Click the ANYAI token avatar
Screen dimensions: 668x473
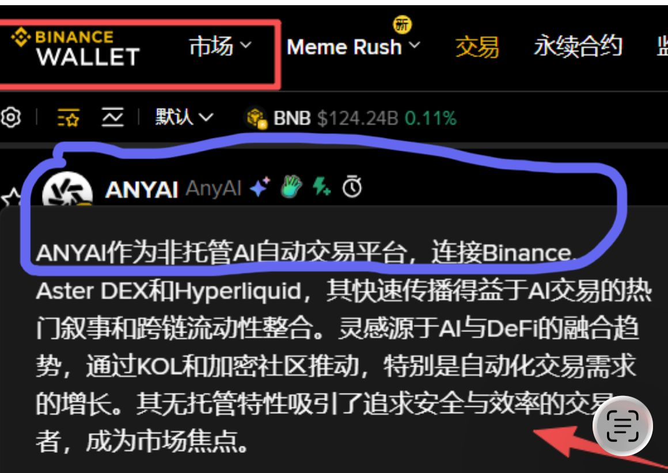coord(67,190)
